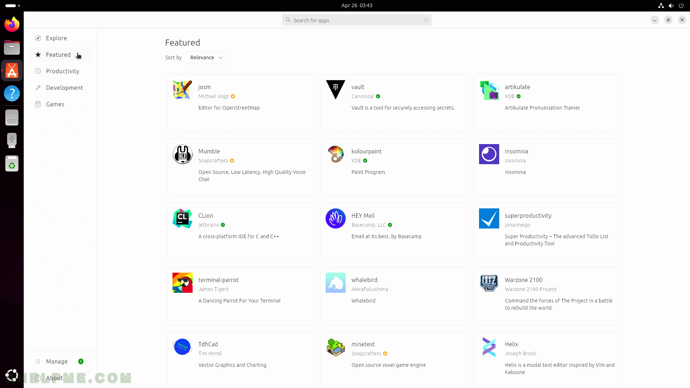Click the search magnifier icon
Viewport: 690px width, 388px height.
pyautogui.click(x=288, y=20)
